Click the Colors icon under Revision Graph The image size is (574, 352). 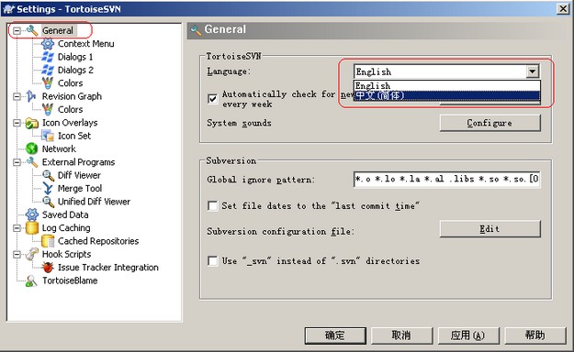pyautogui.click(x=48, y=109)
